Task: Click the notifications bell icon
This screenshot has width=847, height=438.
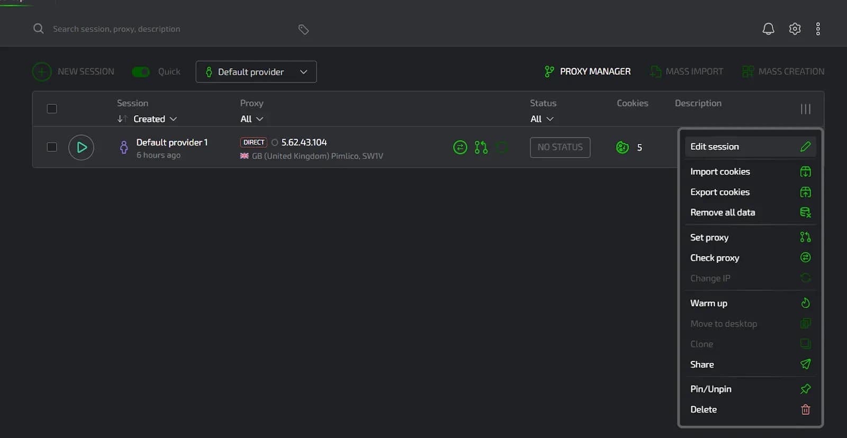Action: pyautogui.click(x=768, y=29)
